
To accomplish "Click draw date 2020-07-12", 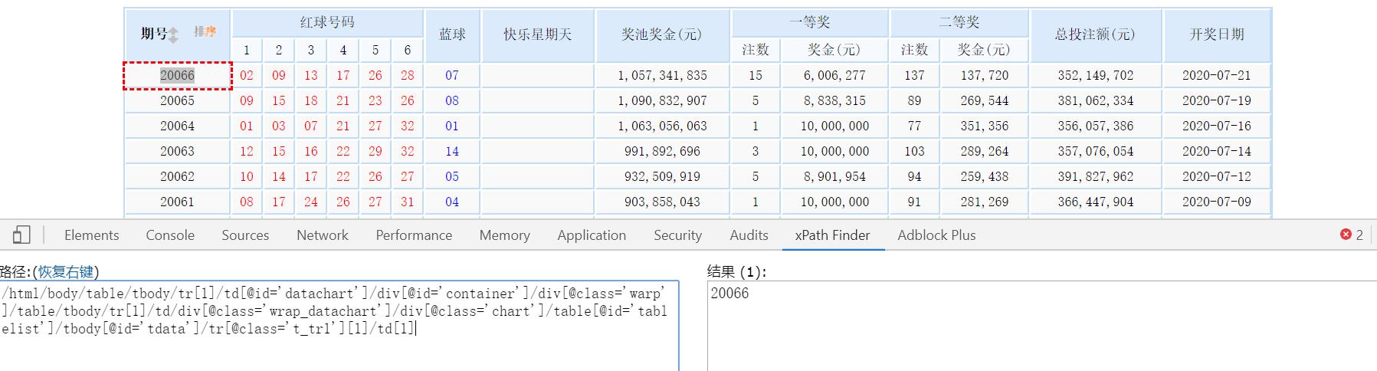I will (1217, 176).
